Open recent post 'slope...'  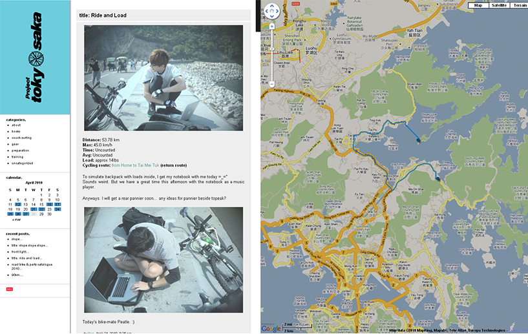[x=17, y=239]
